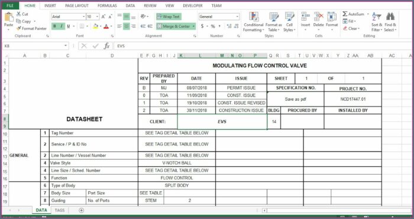This screenshot has width=414, height=219.
Task: Increase font size with the grow icon
Action: tap(103, 17)
